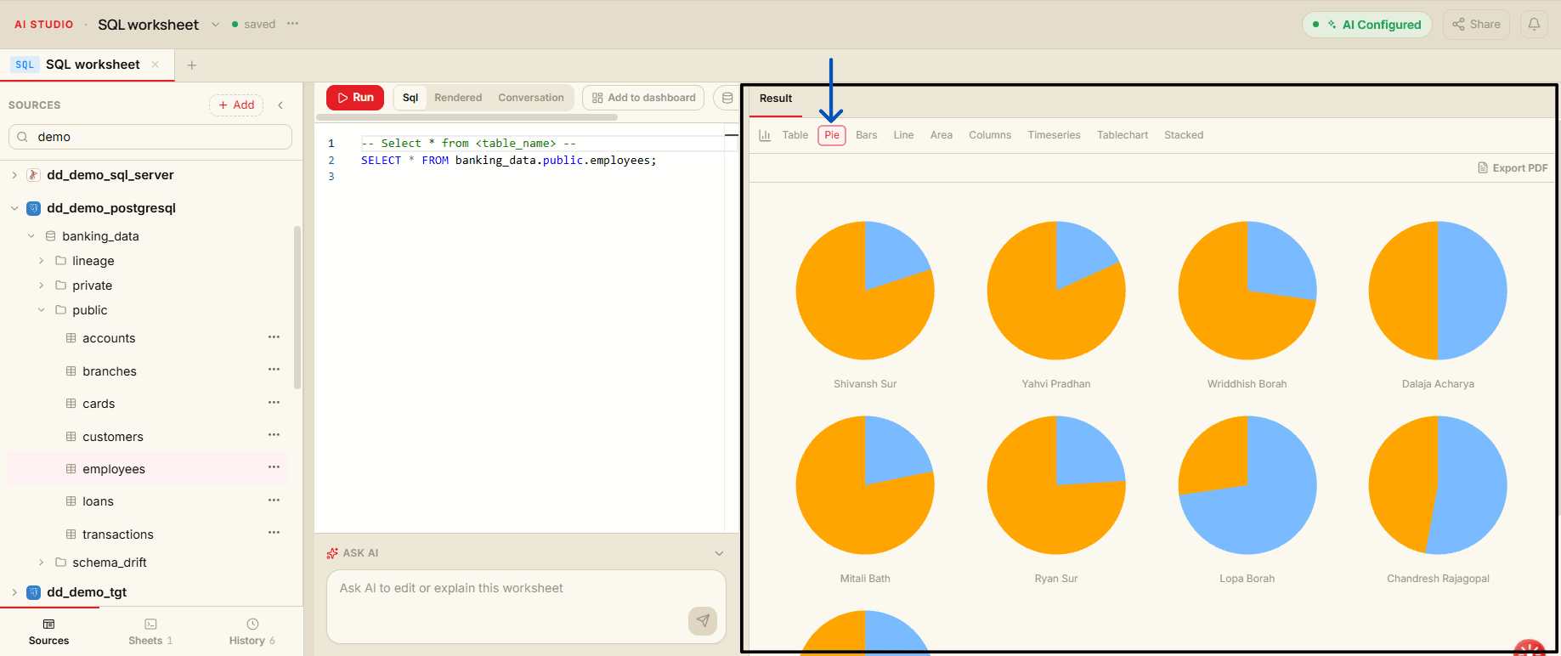
Task: Click the dd_demo_postgresql database icon
Action: [33, 208]
